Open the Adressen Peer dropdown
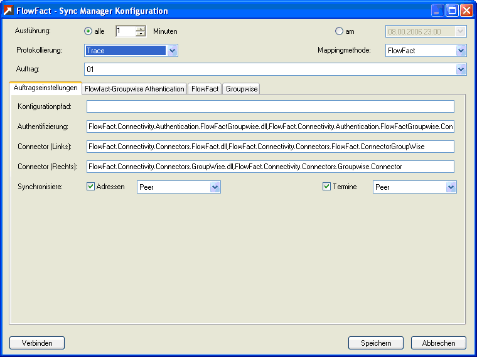Image resolution: width=477 pixels, height=357 pixels. click(215, 187)
